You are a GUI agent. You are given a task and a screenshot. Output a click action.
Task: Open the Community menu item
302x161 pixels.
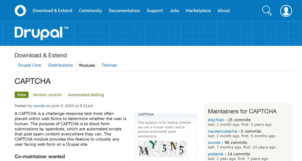(90, 11)
